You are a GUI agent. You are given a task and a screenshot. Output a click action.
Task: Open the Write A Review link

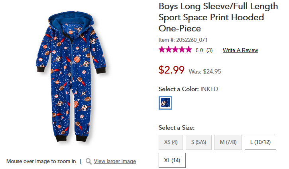(240, 50)
